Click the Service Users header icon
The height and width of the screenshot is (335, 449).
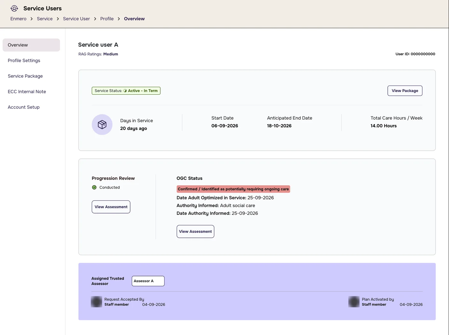14,8
